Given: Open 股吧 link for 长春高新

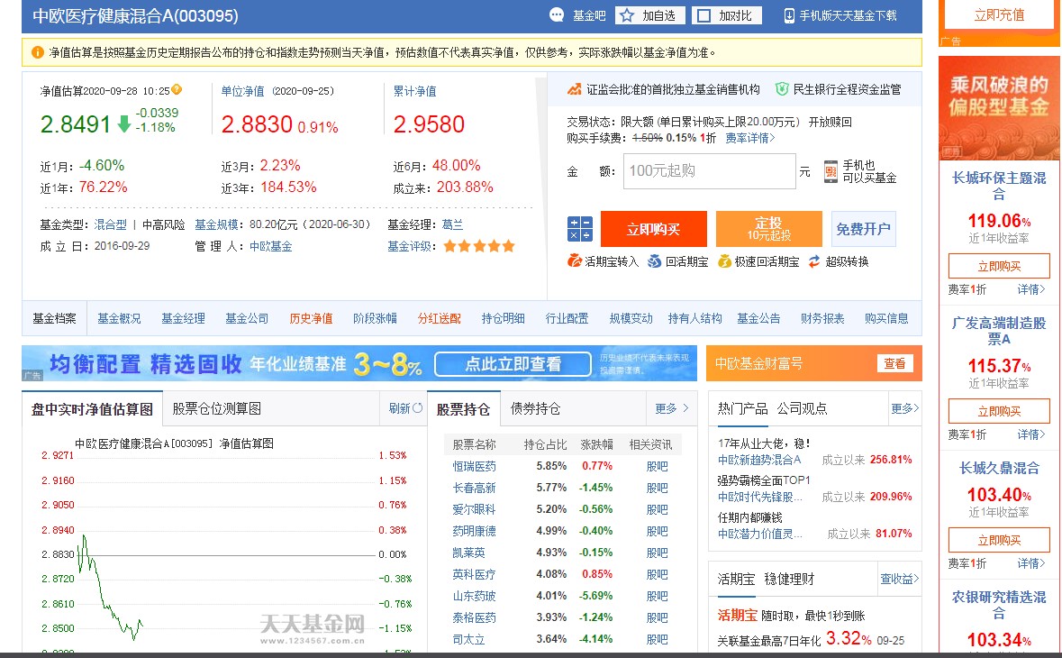Looking at the screenshot, I should 657,488.
